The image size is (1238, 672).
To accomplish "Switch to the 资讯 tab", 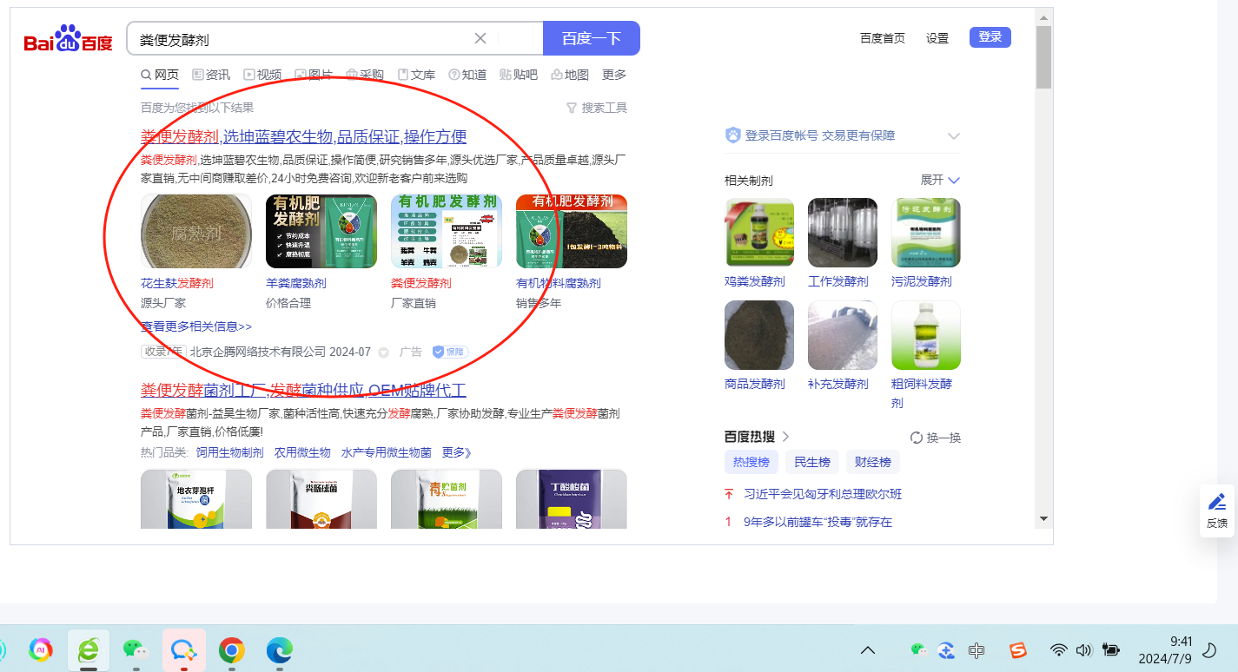I will 211,75.
